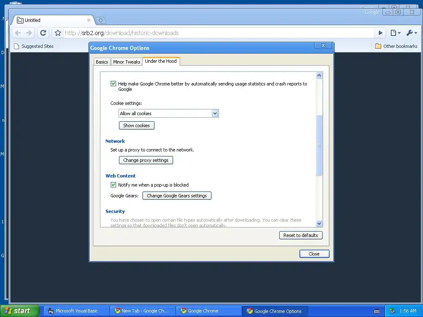Click the tray icon beside the clock
Viewport: 423px width, 317px height.
392,311
